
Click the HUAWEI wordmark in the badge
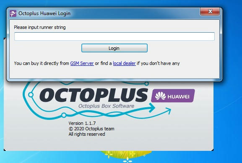(178, 97)
